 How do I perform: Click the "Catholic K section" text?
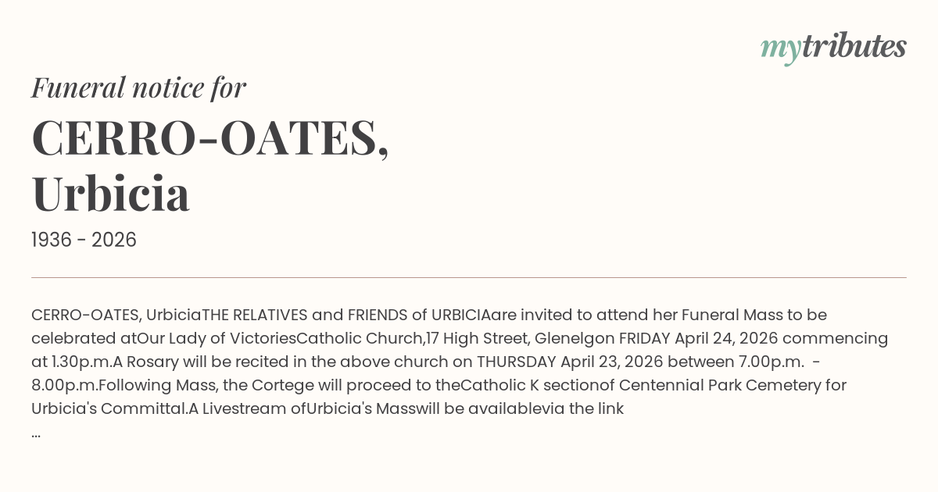528,386
